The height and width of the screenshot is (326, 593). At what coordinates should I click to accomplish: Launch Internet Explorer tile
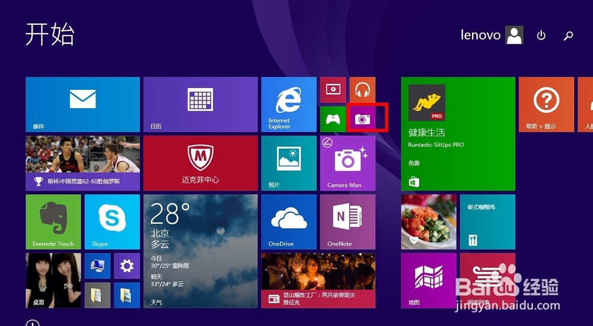[289, 105]
